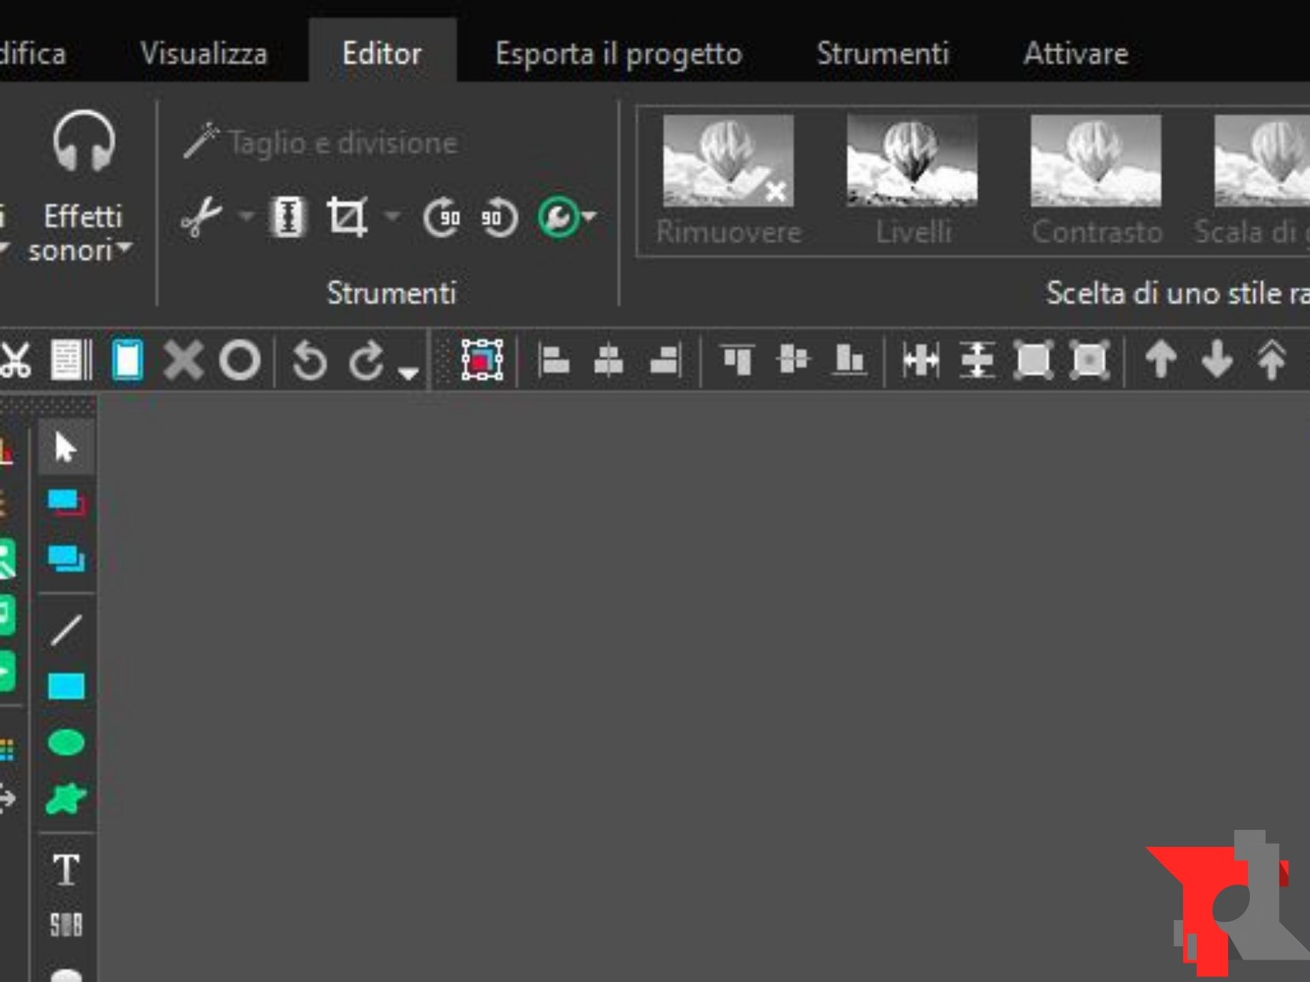Open the Esporta il progetto tab
Image resolution: width=1310 pixels, height=982 pixels.
(618, 53)
